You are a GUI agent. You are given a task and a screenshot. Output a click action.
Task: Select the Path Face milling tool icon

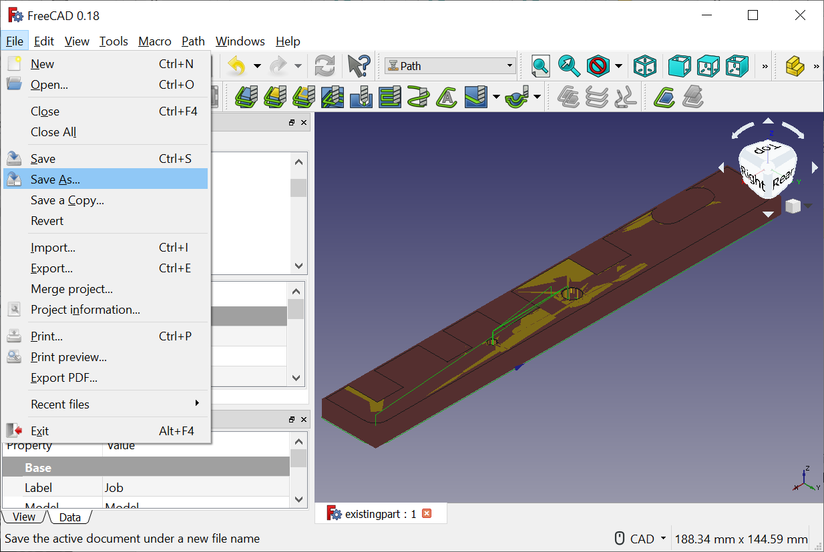point(390,97)
